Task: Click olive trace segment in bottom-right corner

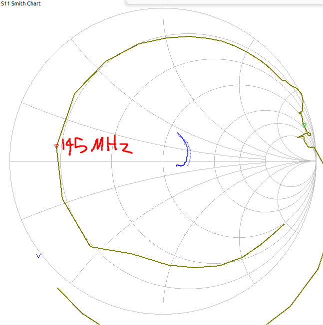Action: point(300,294)
